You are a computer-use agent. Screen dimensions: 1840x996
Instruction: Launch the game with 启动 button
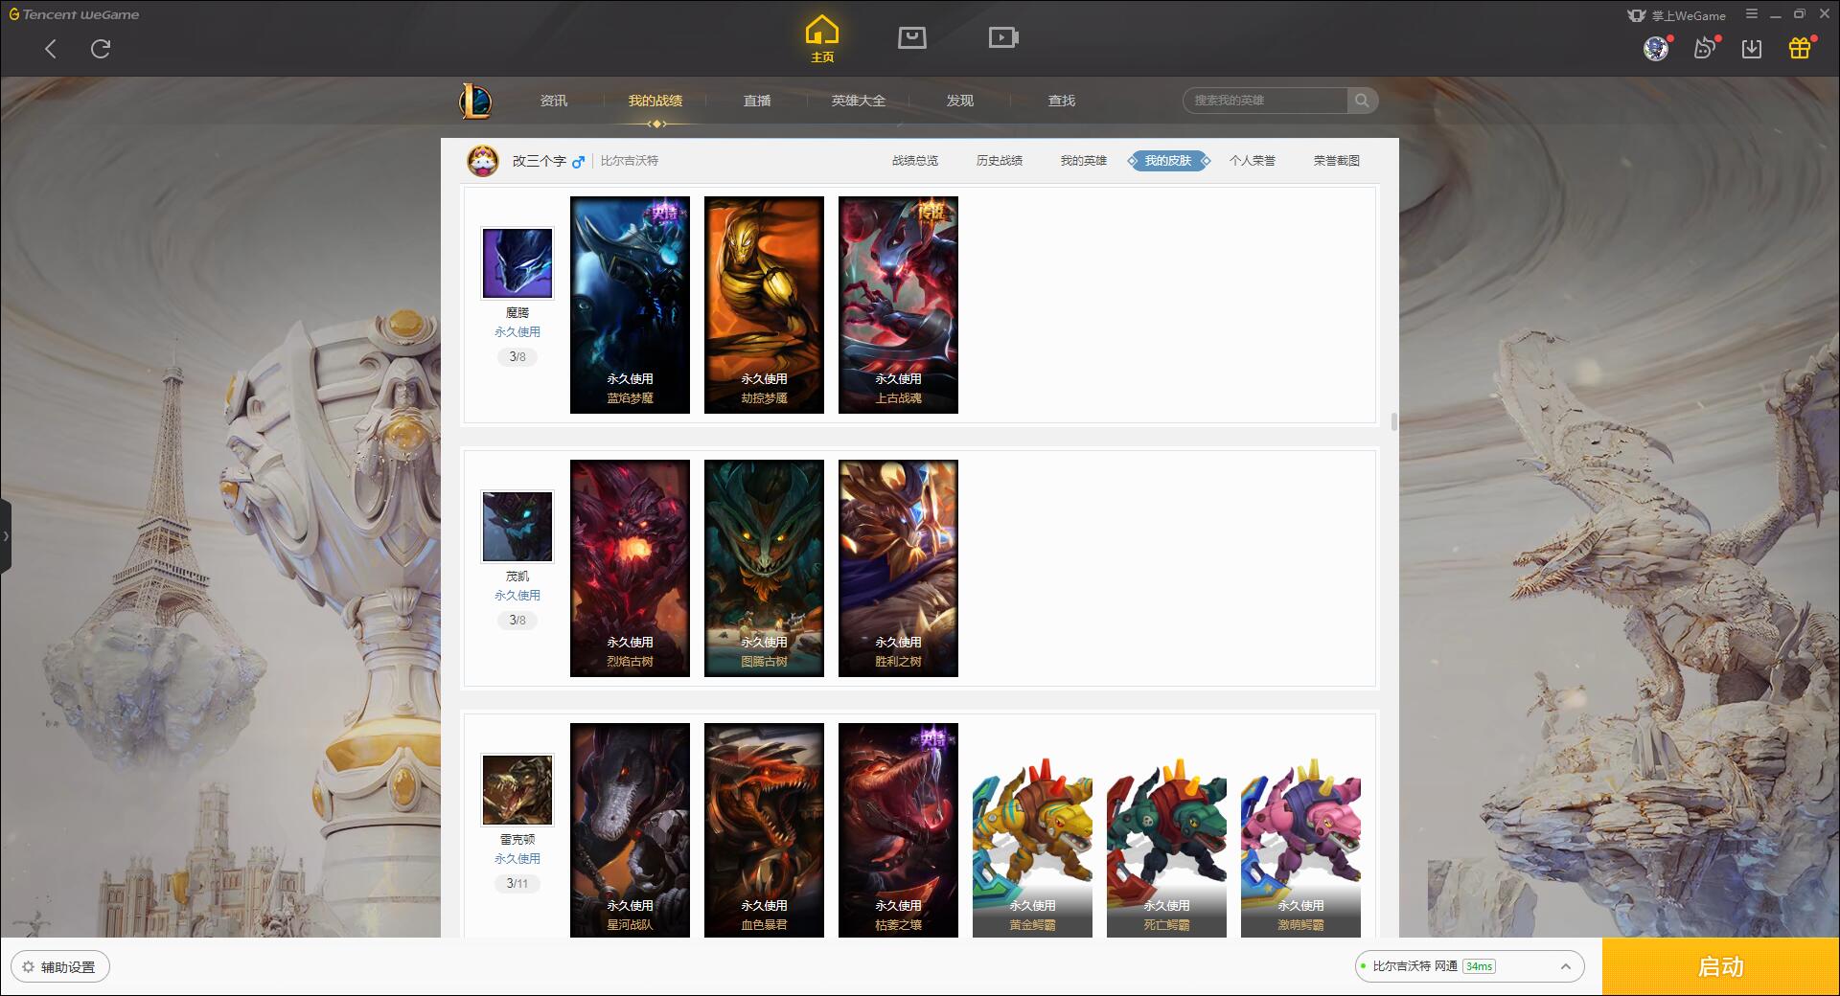pyautogui.click(x=1721, y=967)
